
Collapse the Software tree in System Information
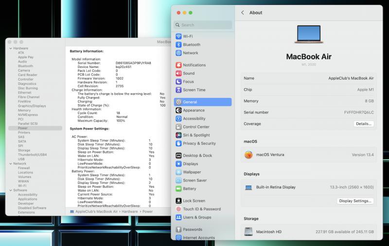coord(11,190)
